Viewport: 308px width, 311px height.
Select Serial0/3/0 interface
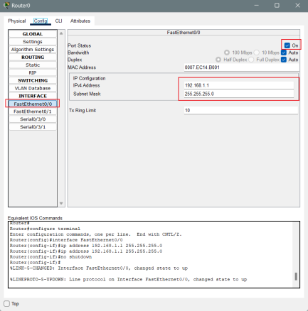(33, 119)
